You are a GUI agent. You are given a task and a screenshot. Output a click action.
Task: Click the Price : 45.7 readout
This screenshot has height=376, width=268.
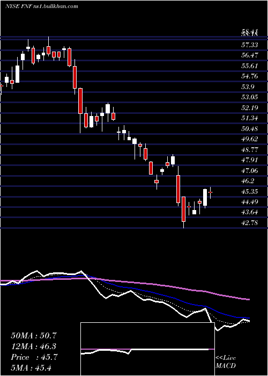34,357
